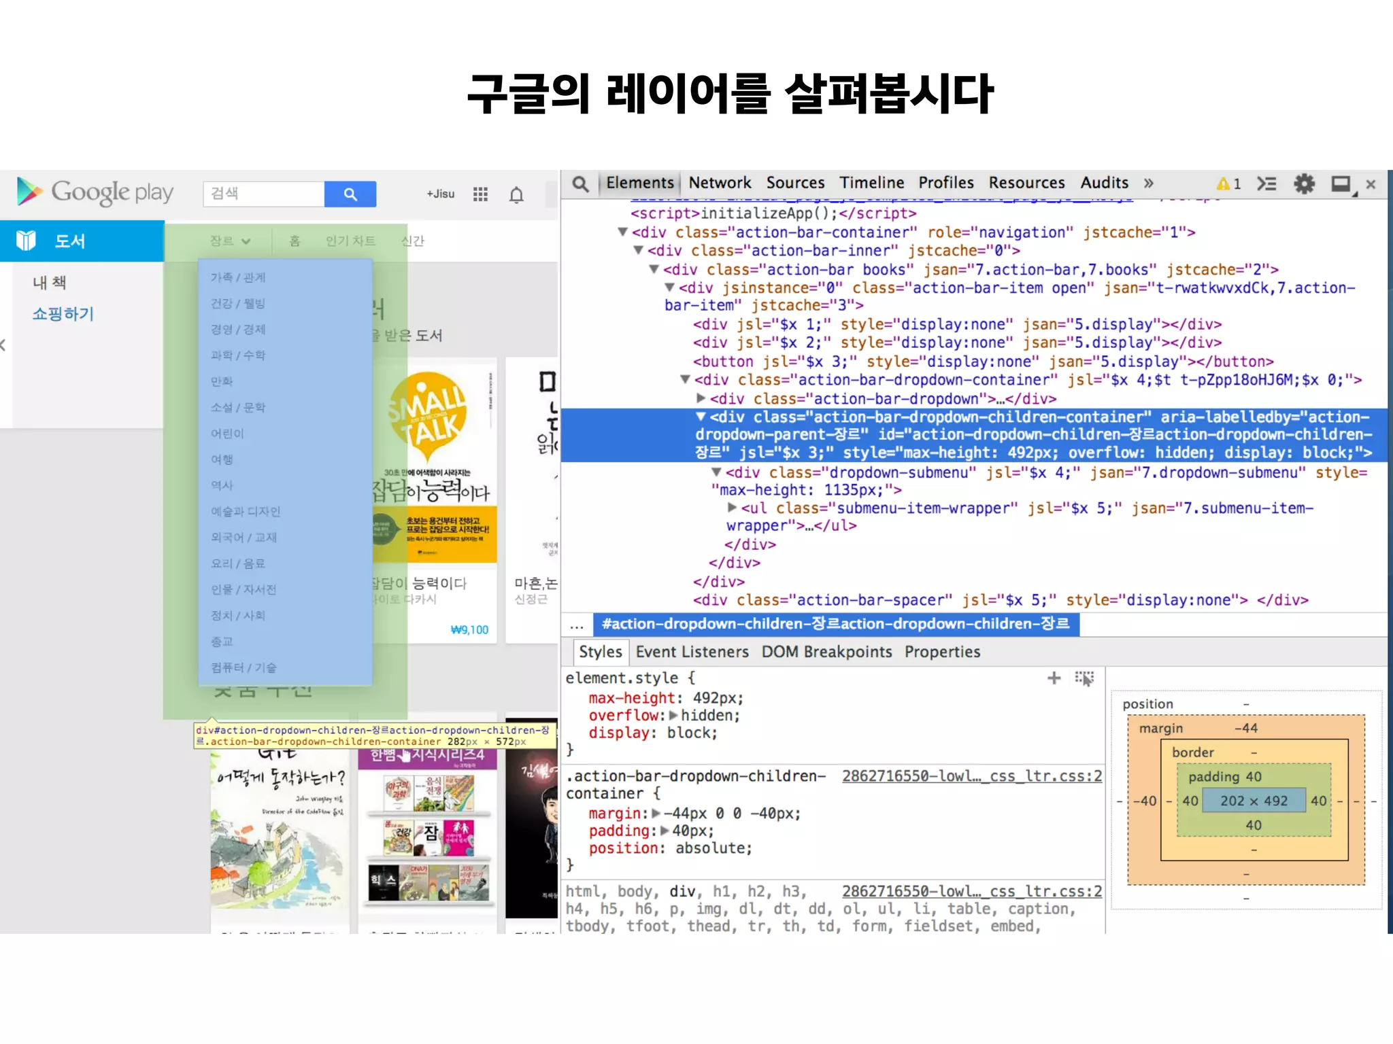Collapse the dropdown-children-container selected node
Image resolution: width=1393 pixels, height=1044 pixels.
pos(701,417)
